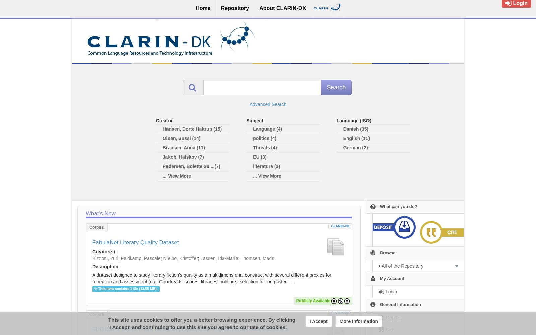Click the What's New heading

click(100, 214)
